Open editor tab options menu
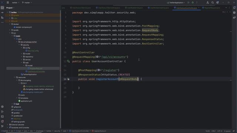Screen dimensions: 237x133 coord(229,8)
